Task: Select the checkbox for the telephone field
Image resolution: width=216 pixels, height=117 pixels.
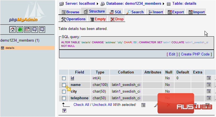Action: pyautogui.click(x=64, y=98)
